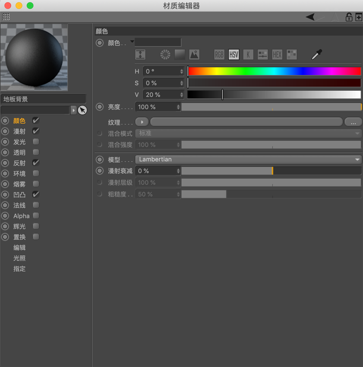Set hue on the H color slider
Image resolution: width=363 pixels, height=367 pixels.
tap(274, 71)
